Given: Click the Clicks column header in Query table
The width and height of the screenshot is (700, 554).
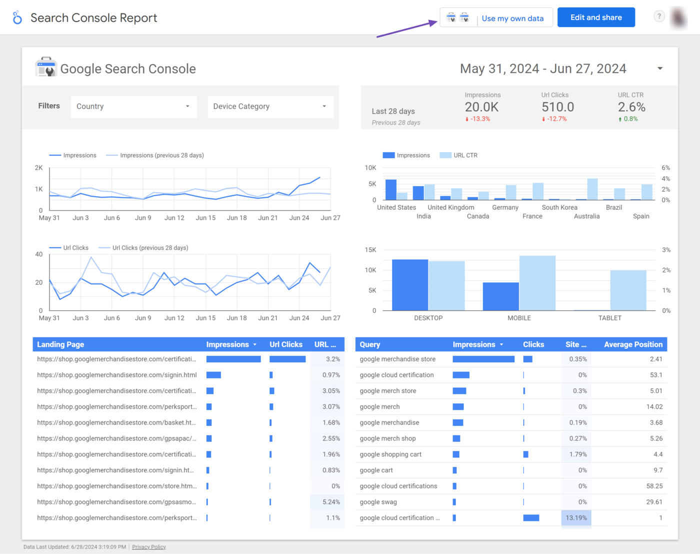Looking at the screenshot, I should [x=533, y=344].
